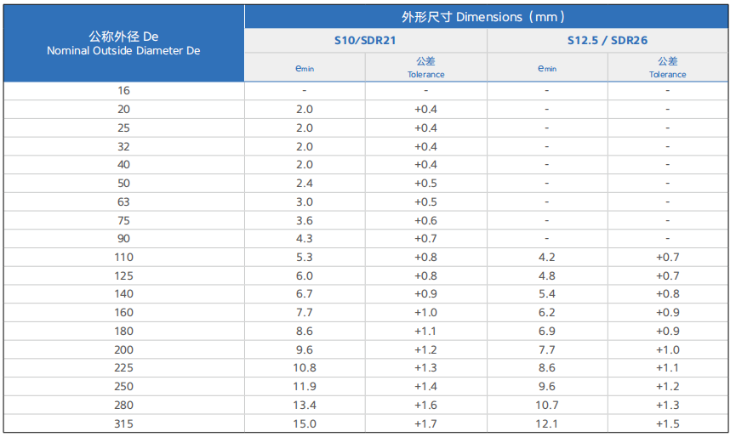Select SDR26 emin value "6.9" in row 180

coord(547,332)
